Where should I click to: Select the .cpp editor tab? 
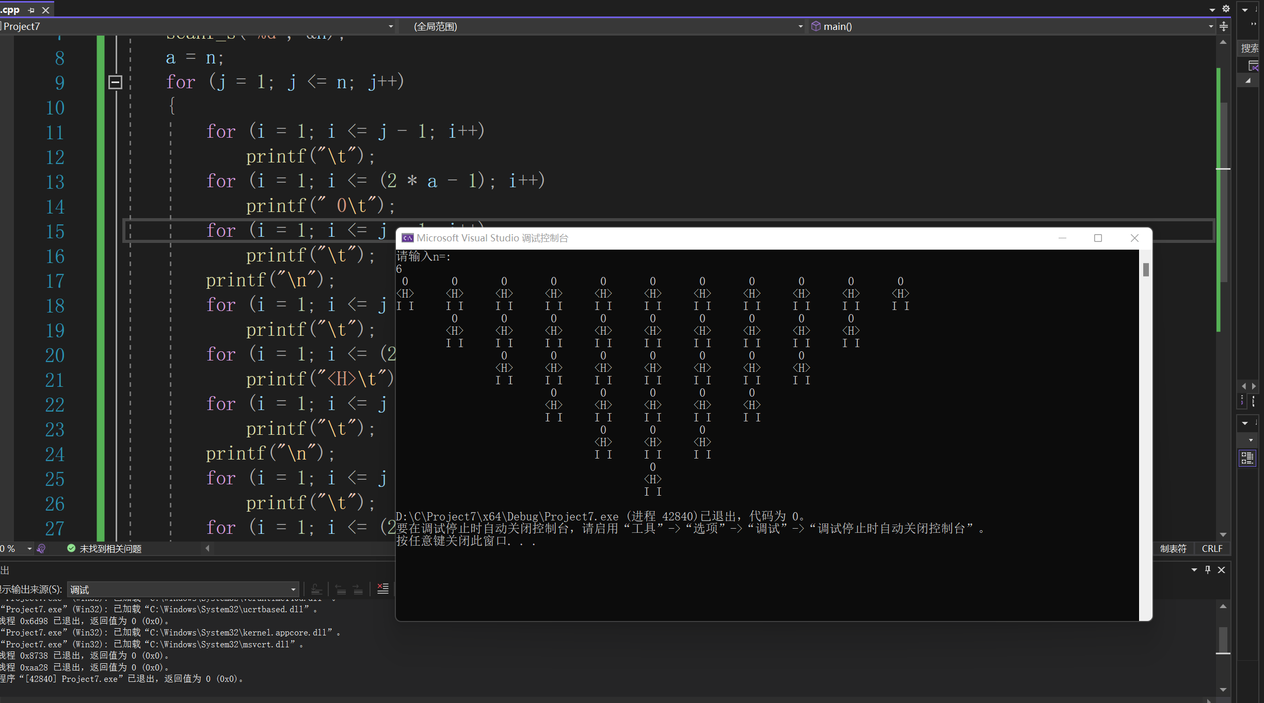pyautogui.click(x=10, y=10)
